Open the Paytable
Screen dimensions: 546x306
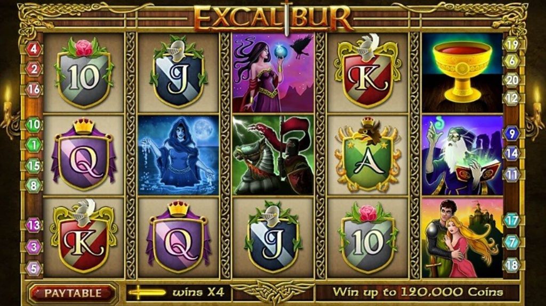(73, 293)
